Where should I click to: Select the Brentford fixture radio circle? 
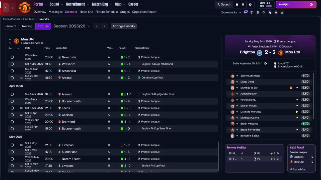point(12,122)
